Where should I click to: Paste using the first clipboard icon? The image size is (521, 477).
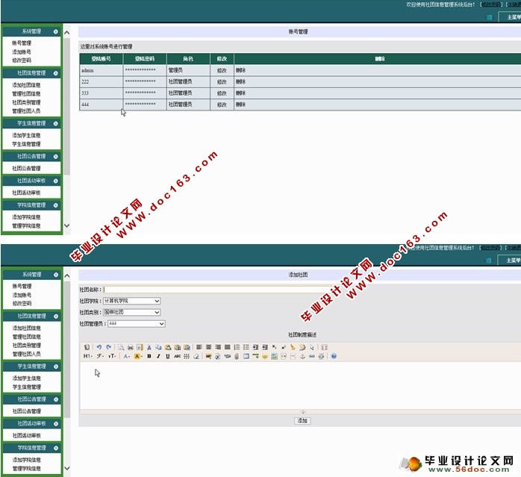[x=168, y=347]
